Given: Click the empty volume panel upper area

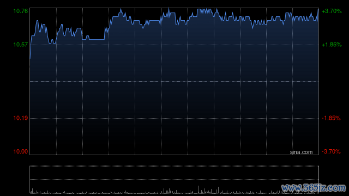Looking at the screenshot, I should click(174, 173).
